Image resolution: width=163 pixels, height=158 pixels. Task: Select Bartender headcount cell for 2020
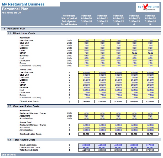86,56
